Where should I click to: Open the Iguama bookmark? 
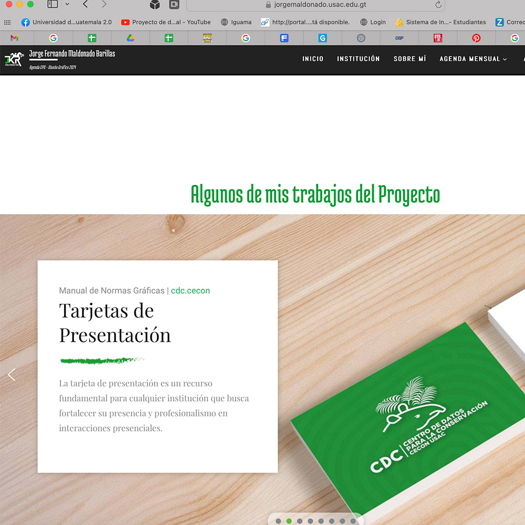236,23
